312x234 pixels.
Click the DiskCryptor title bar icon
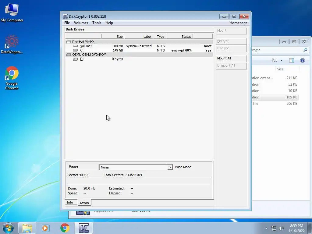(x=65, y=16)
